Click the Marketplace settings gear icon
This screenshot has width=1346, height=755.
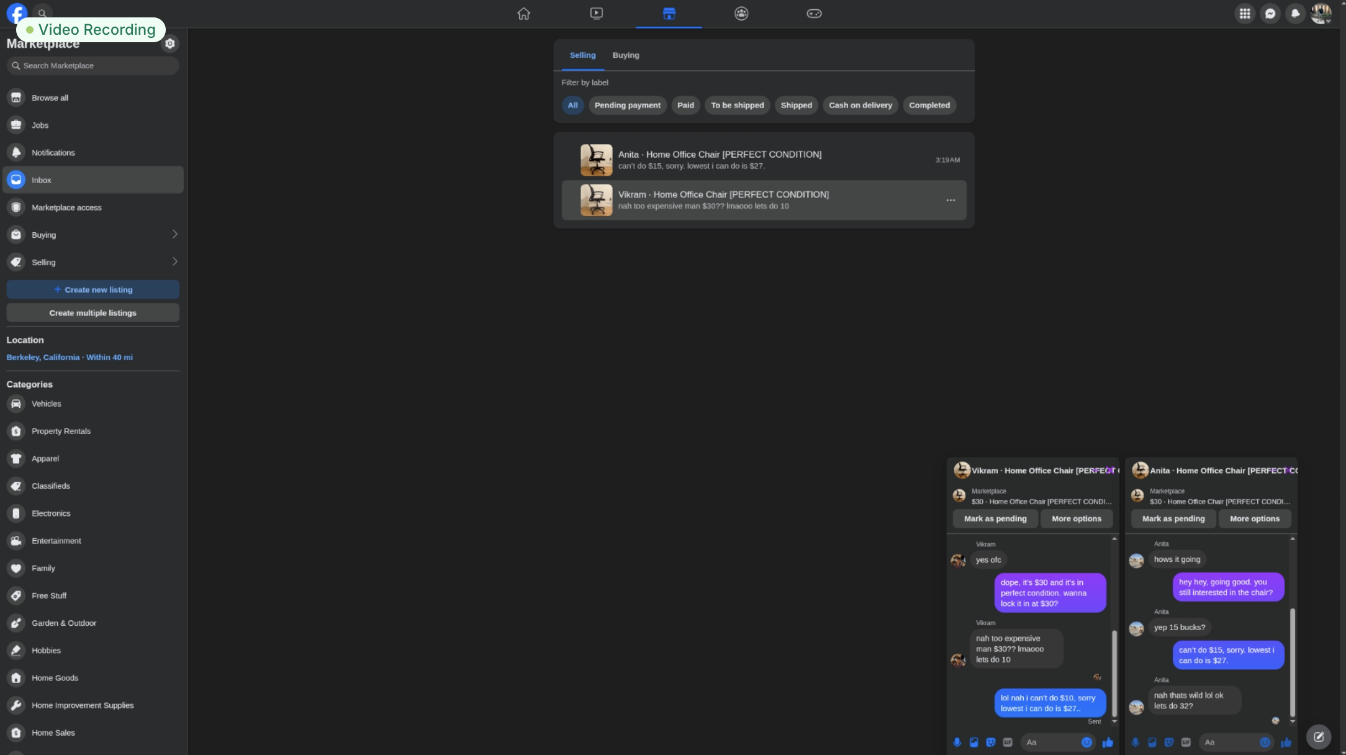click(x=169, y=43)
